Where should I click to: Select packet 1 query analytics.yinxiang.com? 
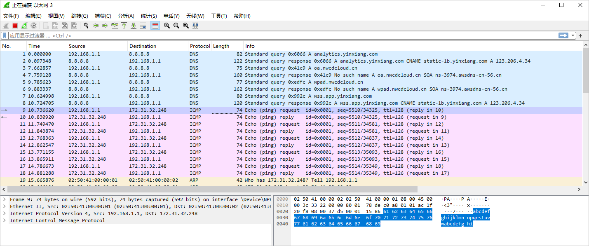point(291,54)
